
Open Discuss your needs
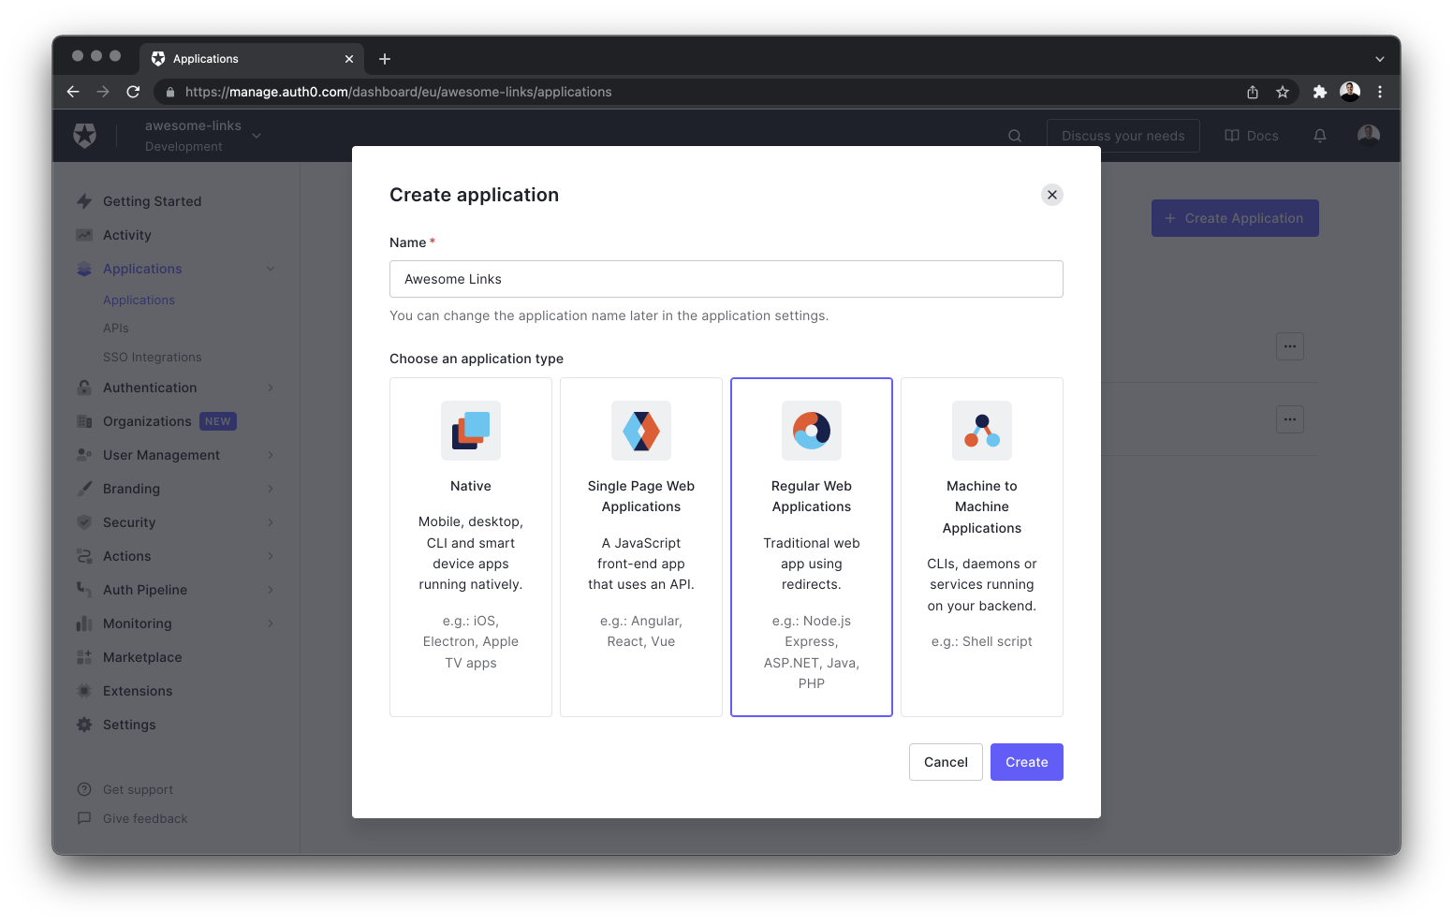(1123, 135)
